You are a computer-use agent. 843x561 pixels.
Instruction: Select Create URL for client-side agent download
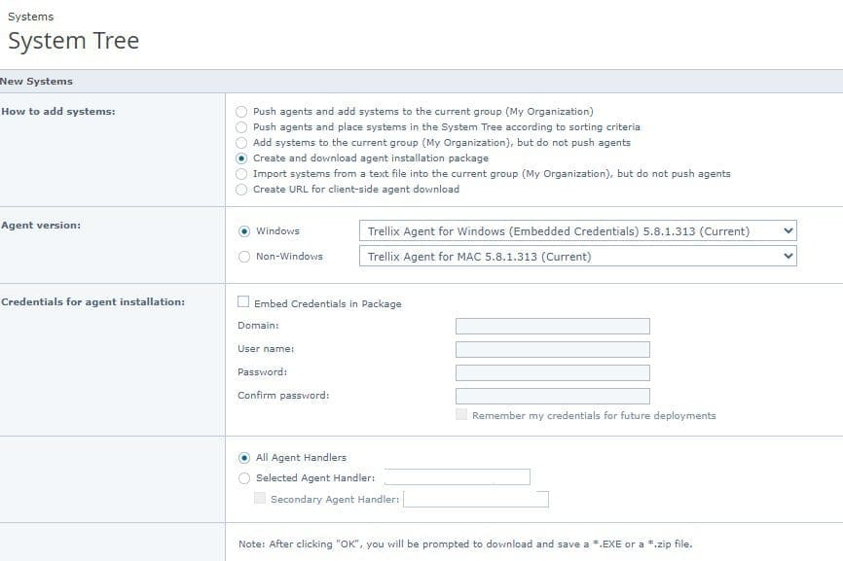click(x=241, y=190)
